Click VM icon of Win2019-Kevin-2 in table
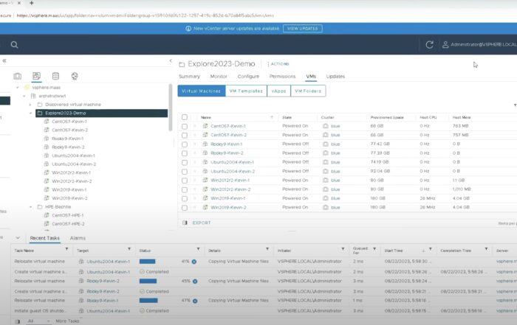Image resolution: width=517 pixels, height=325 pixels. (205, 207)
